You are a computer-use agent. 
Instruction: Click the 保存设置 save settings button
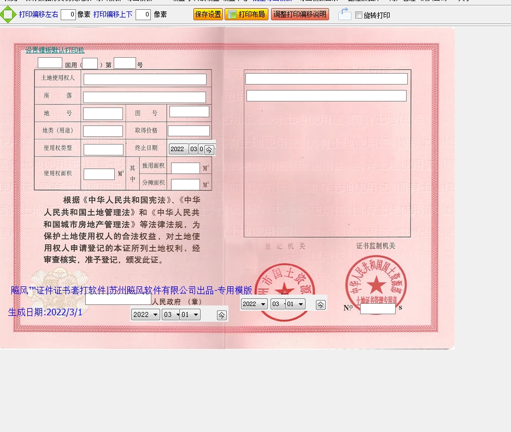[208, 15]
